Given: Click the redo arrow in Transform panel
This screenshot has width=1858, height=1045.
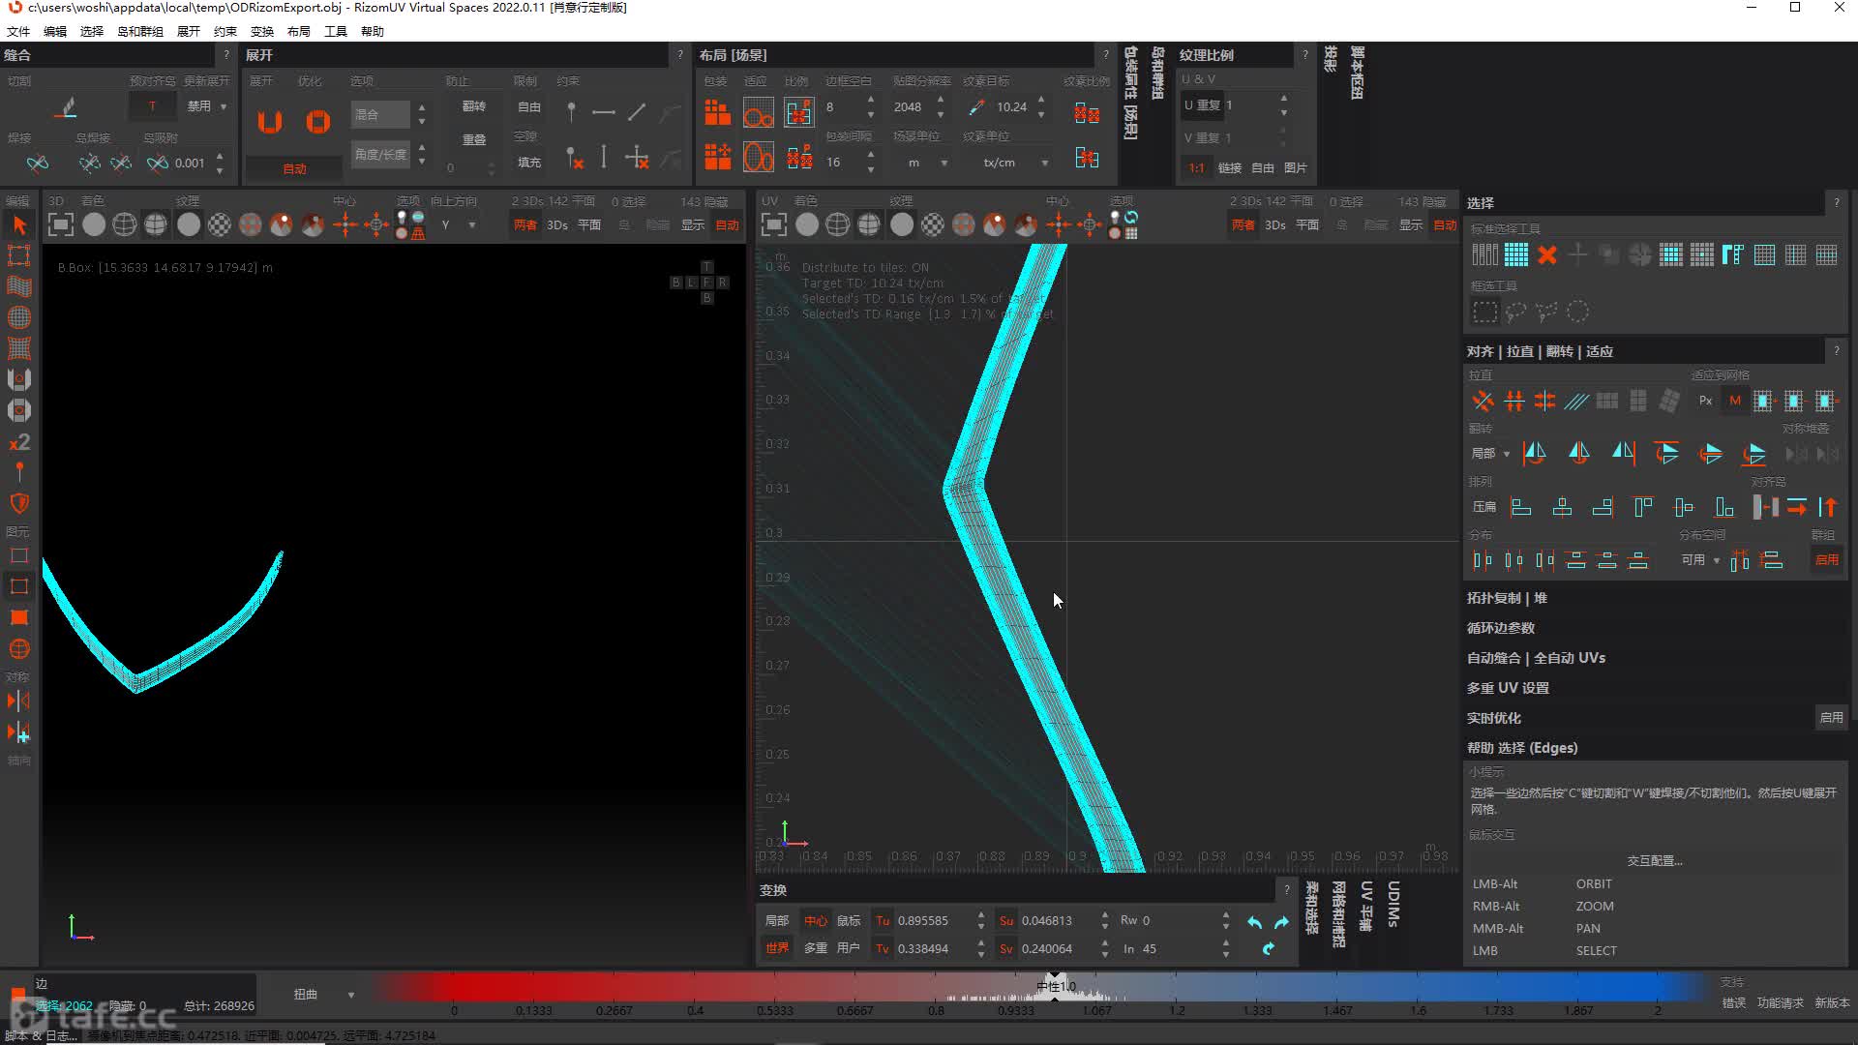Looking at the screenshot, I should 1281,922.
